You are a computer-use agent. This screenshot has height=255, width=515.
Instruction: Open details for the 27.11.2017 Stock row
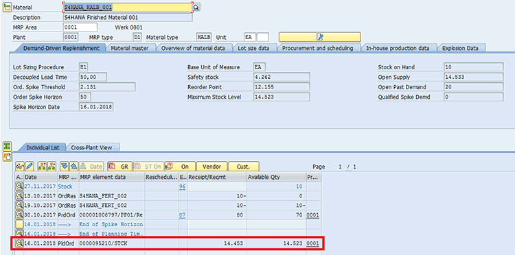(x=20, y=186)
